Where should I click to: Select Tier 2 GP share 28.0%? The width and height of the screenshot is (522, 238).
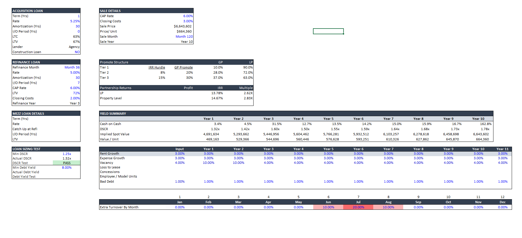218,72
